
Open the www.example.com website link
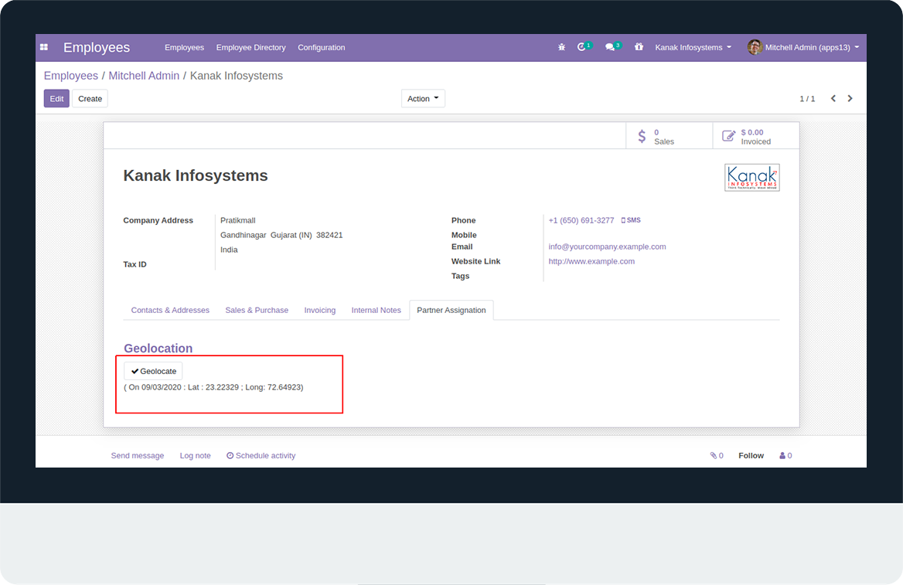pos(591,261)
